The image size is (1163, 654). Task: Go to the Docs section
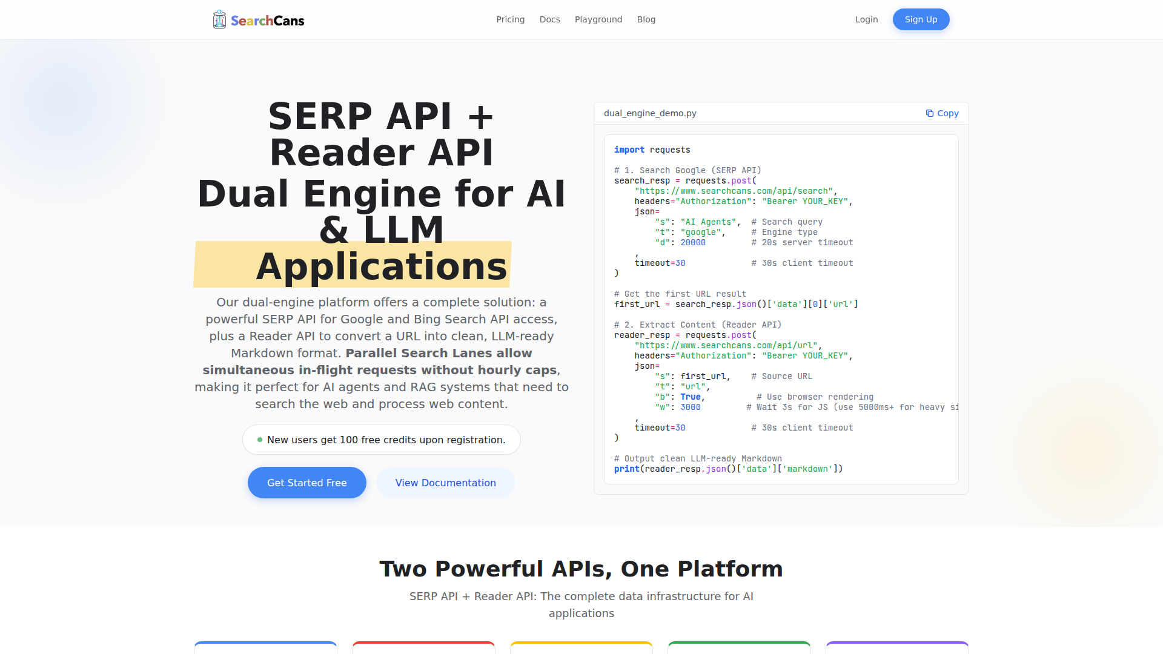click(x=549, y=19)
